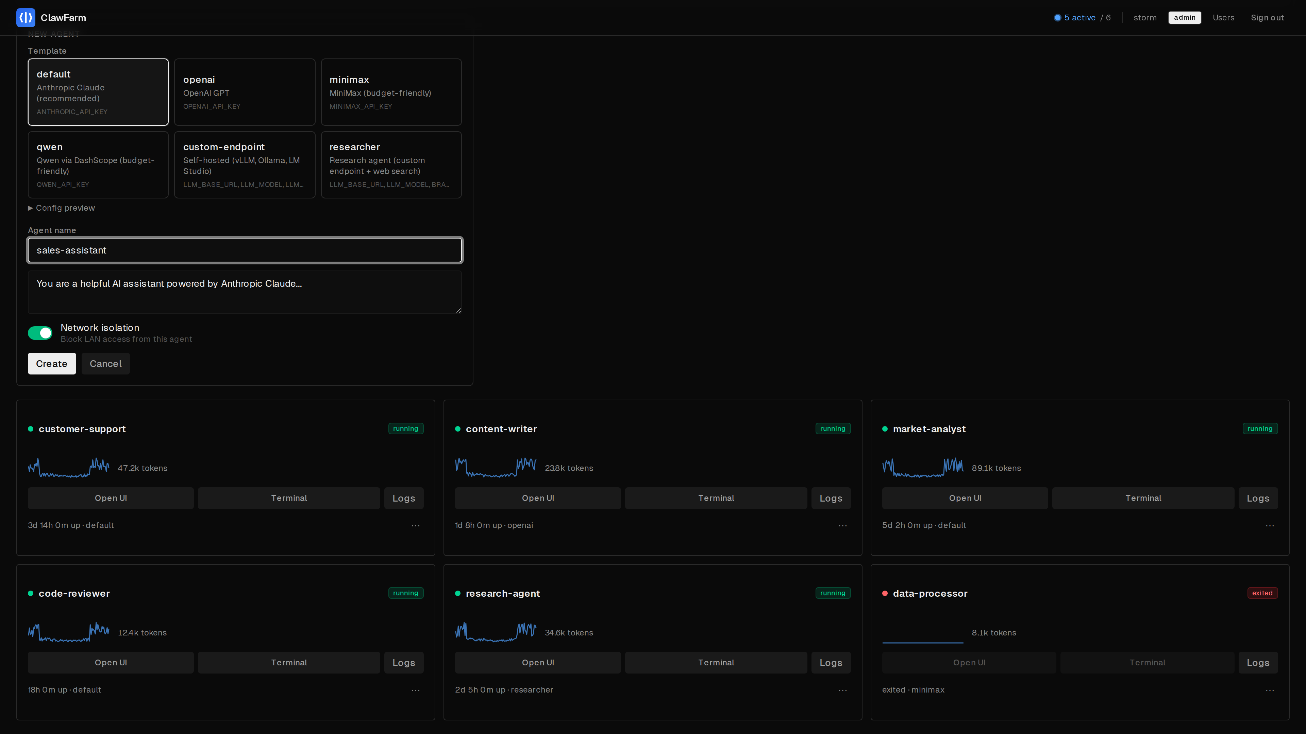Screen dimensions: 1306x734
Task: Click research-agent's running status dot
Action: tap(458, 593)
